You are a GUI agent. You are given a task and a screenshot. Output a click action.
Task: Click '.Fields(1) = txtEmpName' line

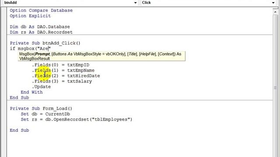pos(63,70)
